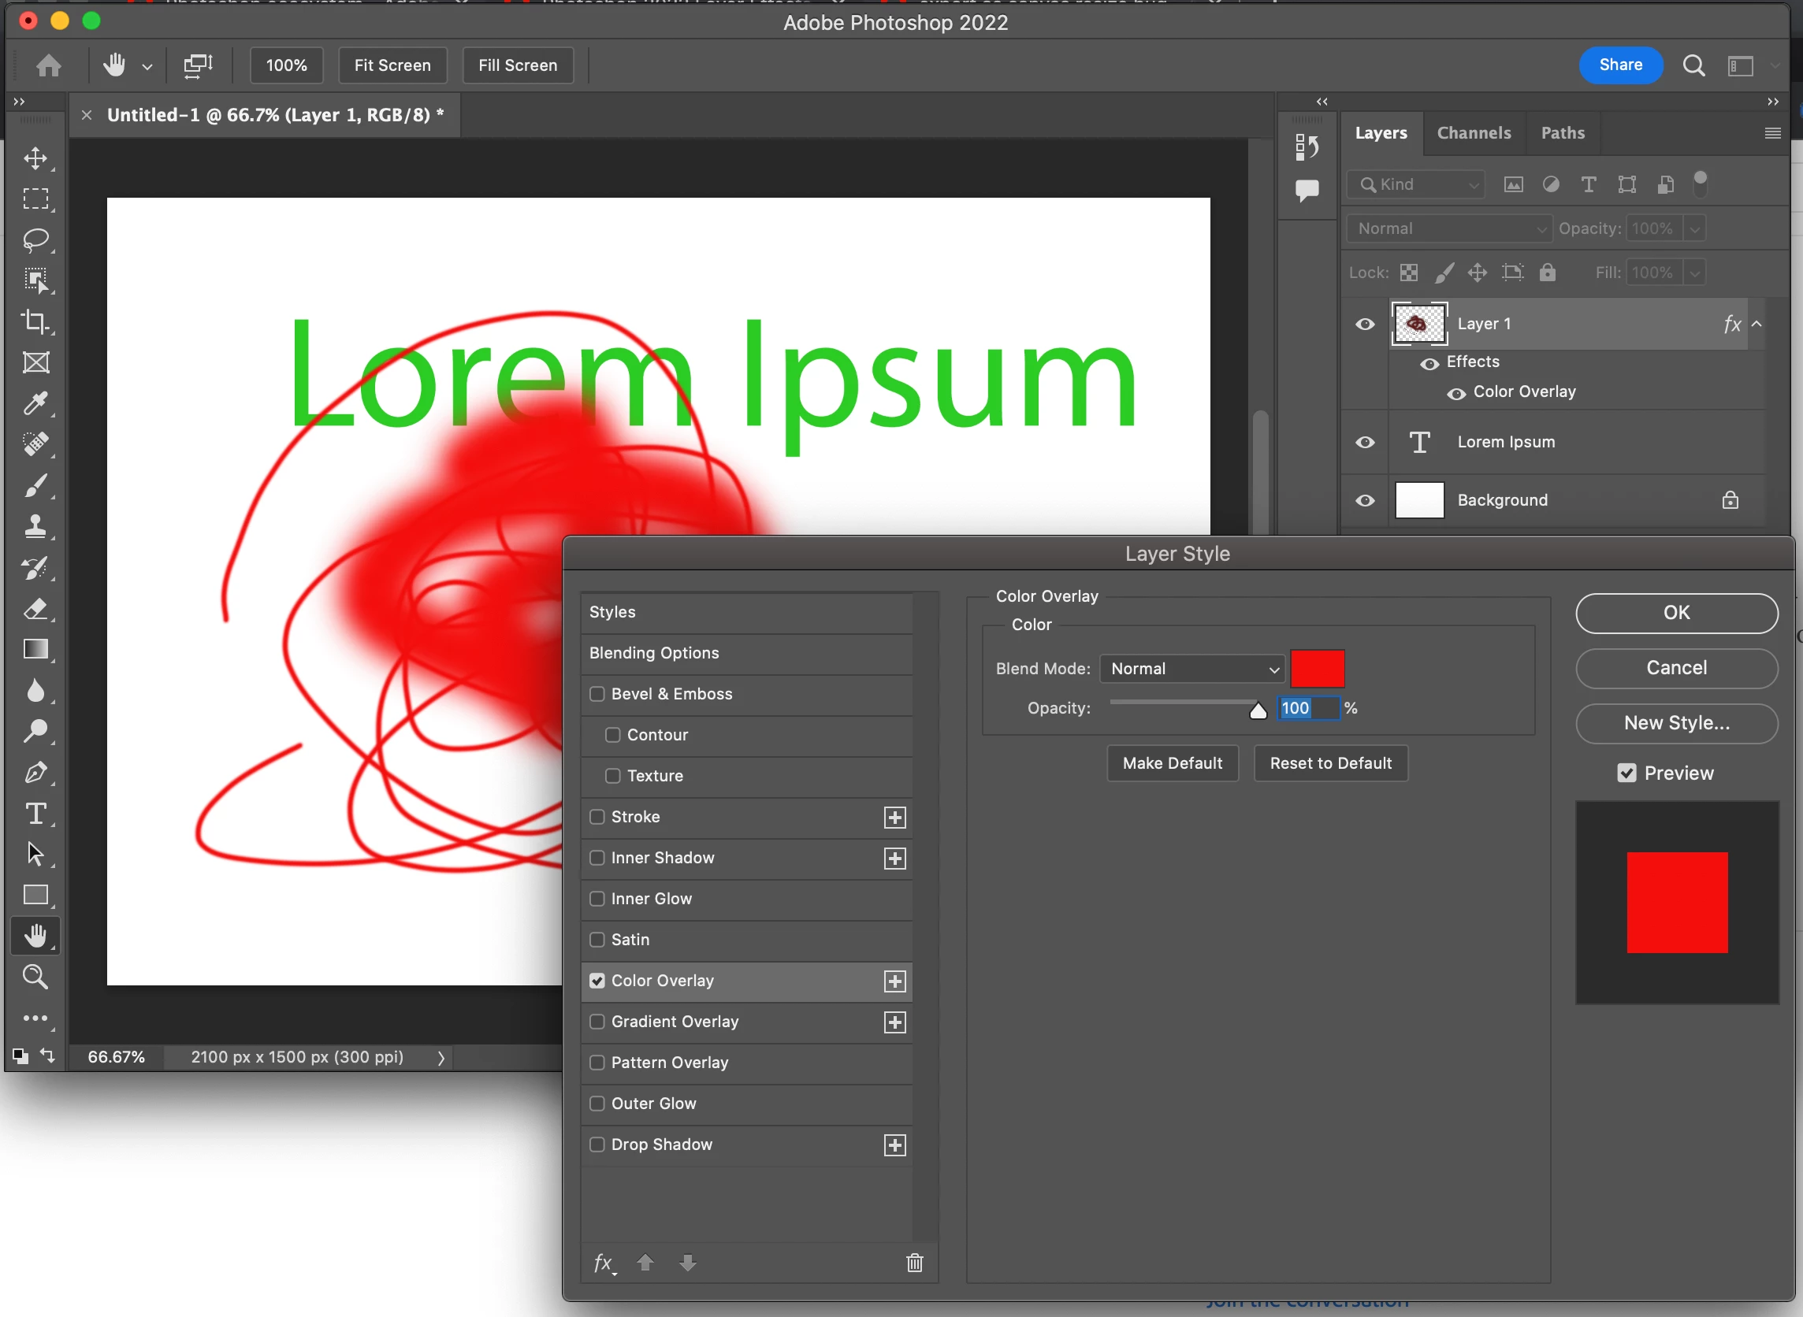Select the Eyedropper tool
Image resolution: width=1803 pixels, height=1317 pixels.
point(35,403)
